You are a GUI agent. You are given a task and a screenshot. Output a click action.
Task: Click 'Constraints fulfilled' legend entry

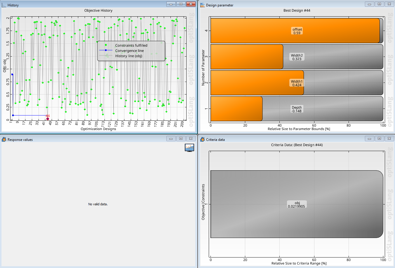click(x=131, y=45)
